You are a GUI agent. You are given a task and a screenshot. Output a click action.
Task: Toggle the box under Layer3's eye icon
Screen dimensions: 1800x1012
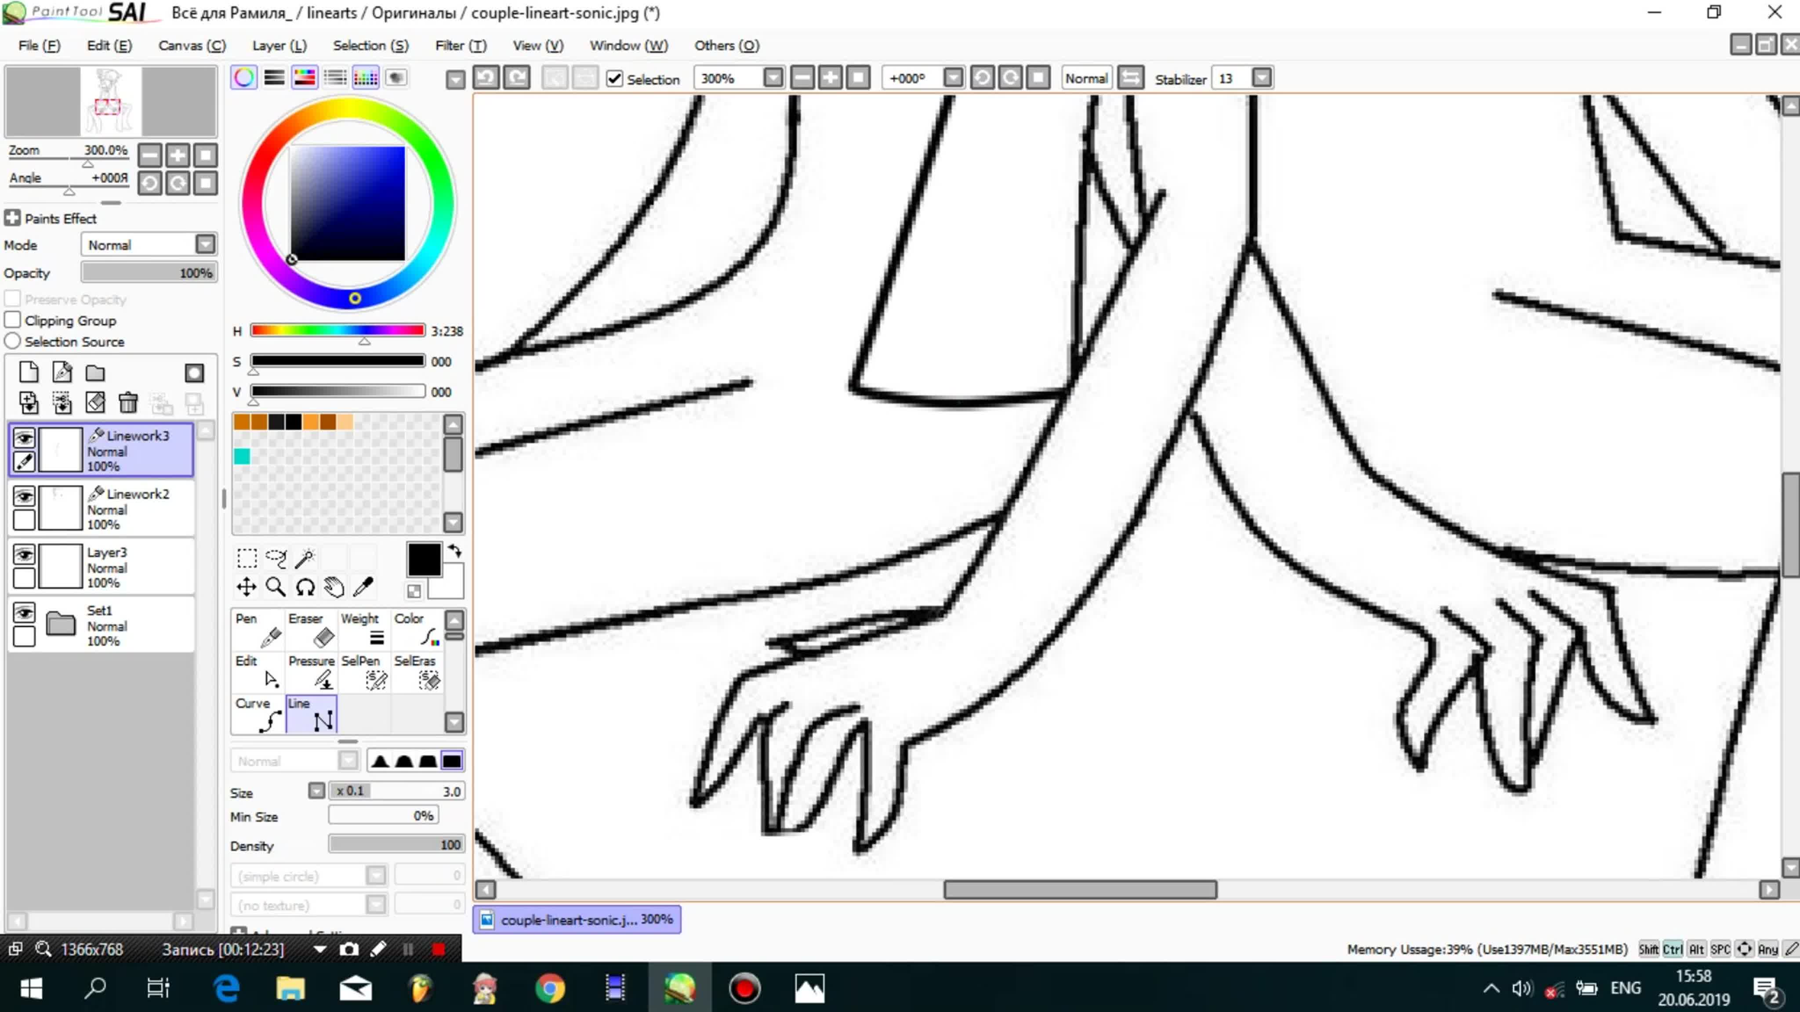[x=25, y=578]
